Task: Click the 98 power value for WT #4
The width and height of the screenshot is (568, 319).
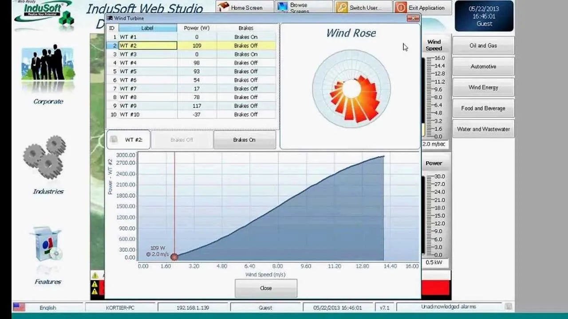Action: (197, 63)
